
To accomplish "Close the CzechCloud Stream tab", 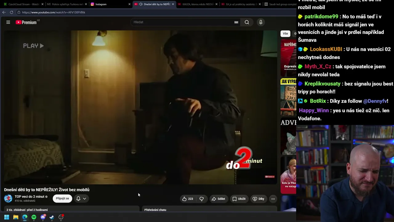I will [x=42, y=4].
